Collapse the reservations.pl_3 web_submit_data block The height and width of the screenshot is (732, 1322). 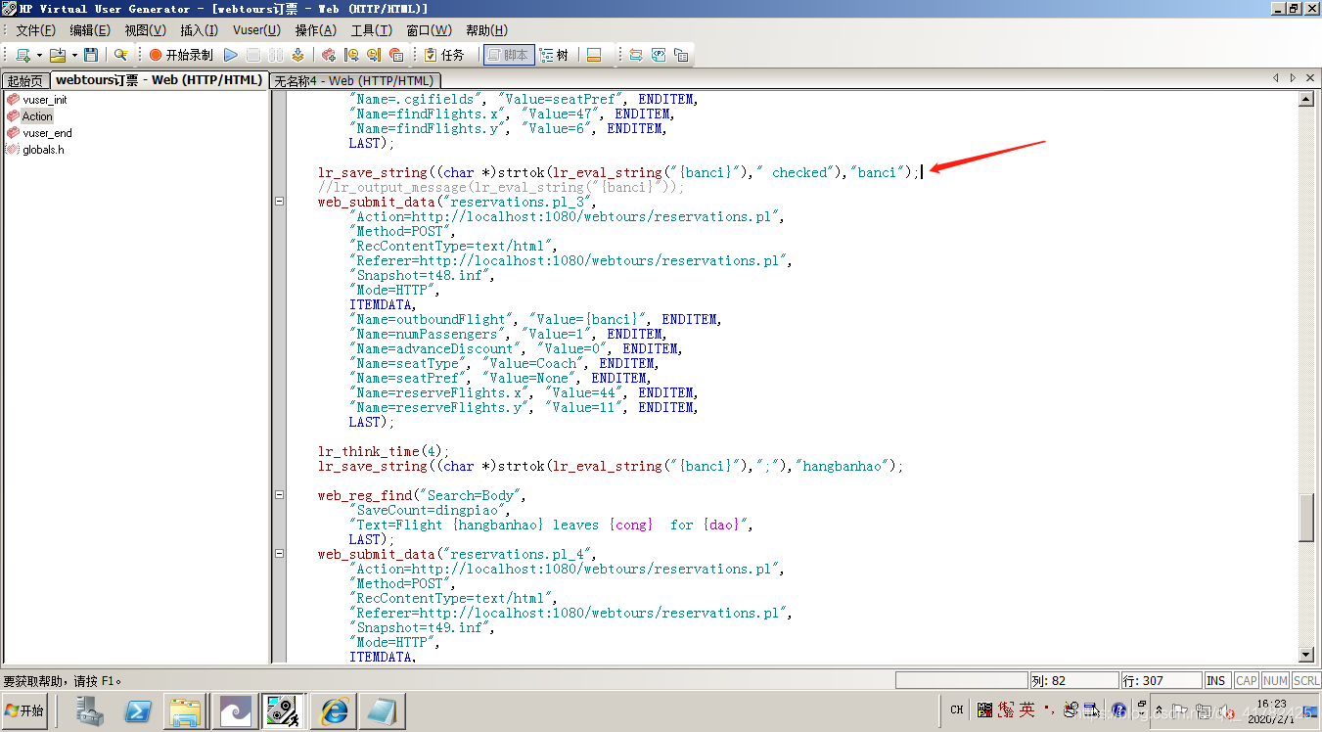pos(279,202)
